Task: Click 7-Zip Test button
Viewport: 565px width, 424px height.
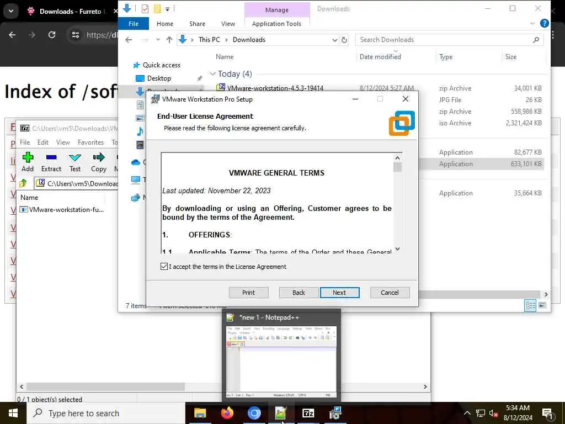Action: click(x=75, y=162)
